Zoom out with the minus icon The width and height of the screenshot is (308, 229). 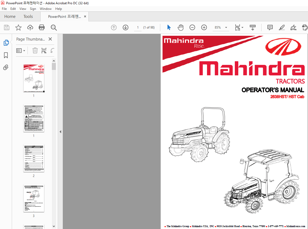coord(192,27)
